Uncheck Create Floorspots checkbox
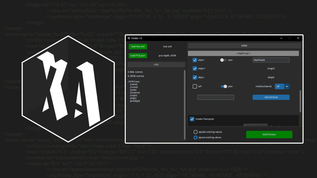 (x=192, y=119)
